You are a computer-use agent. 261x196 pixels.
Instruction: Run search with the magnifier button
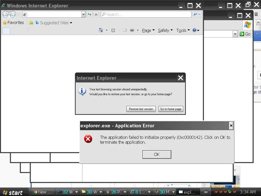[195, 14]
